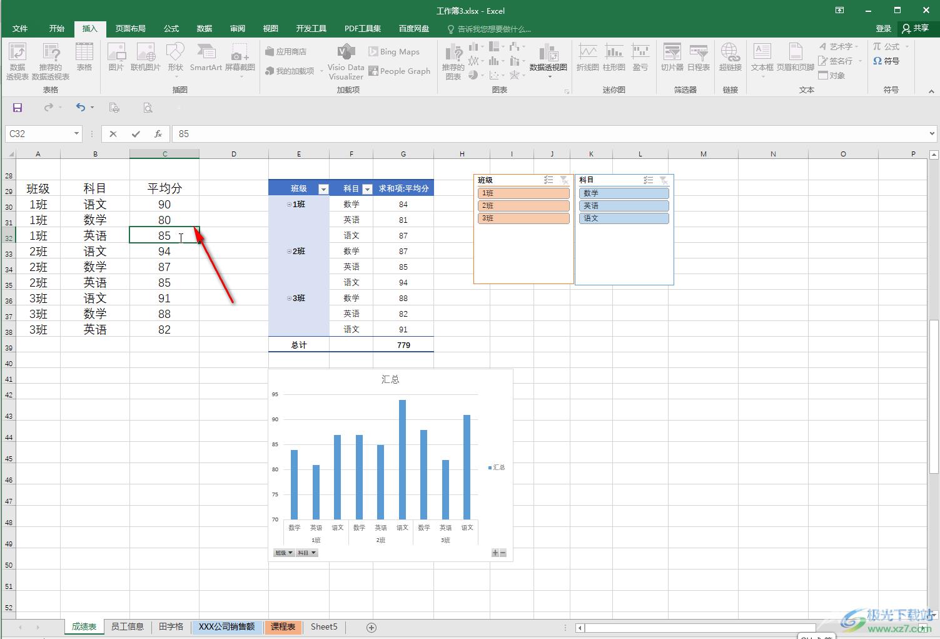The width and height of the screenshot is (940, 639).
Task: Collapse 2班 group in pivot table
Action: (x=289, y=252)
